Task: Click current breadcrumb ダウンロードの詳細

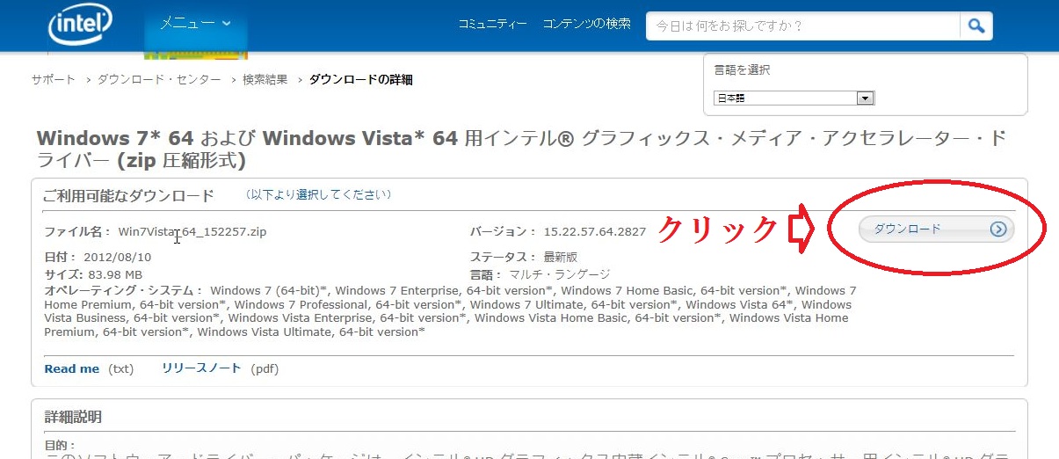Action: [361, 80]
